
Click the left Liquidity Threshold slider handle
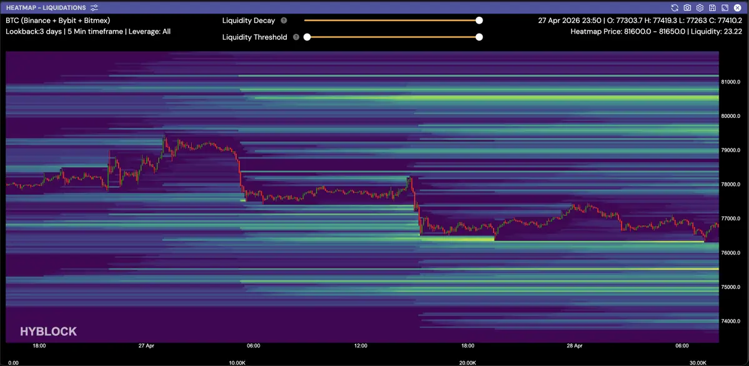tap(307, 37)
